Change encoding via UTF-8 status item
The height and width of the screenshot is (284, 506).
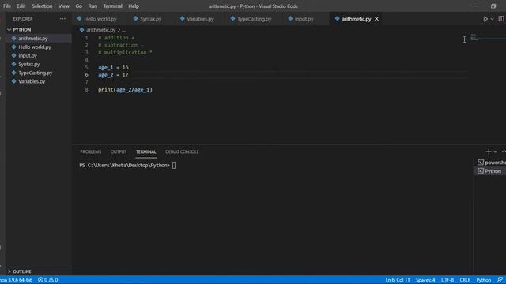pos(447,280)
